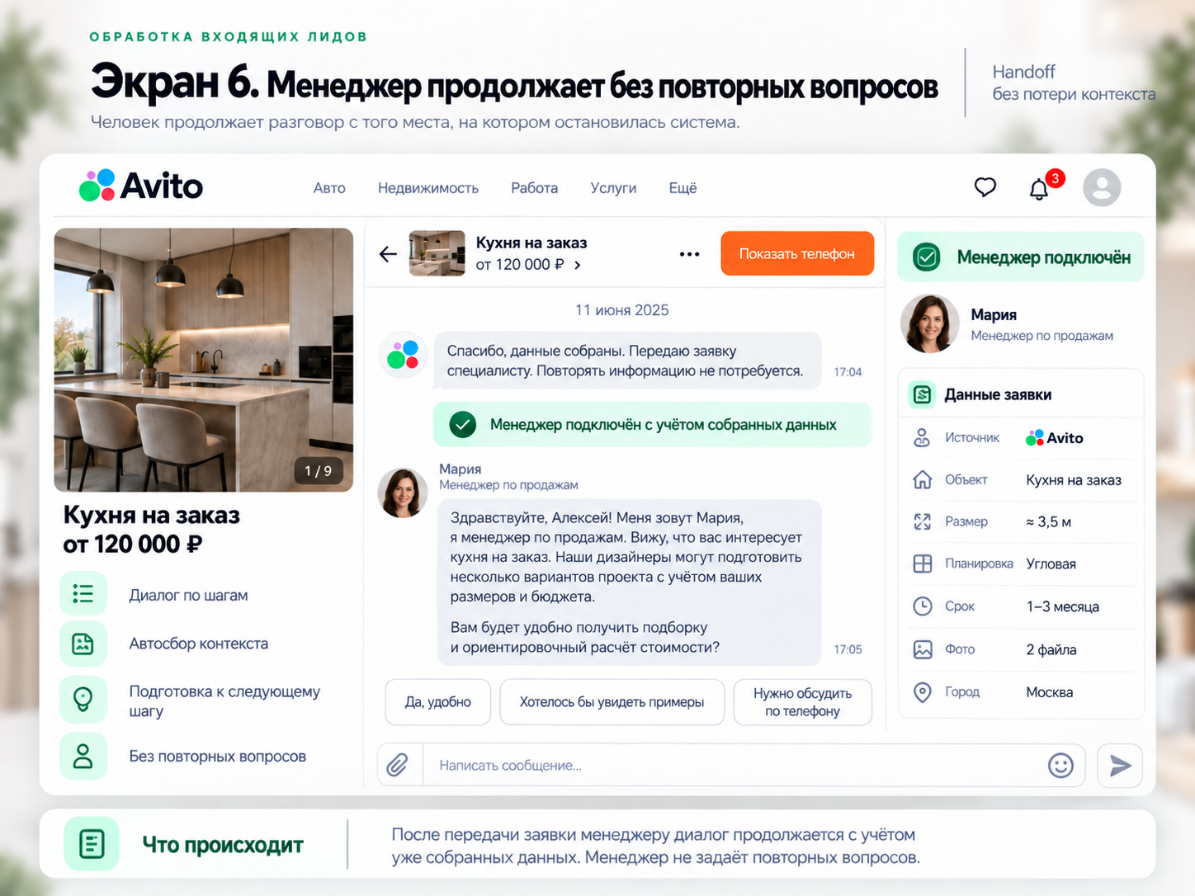
Task: Click the "Угловая" layout value
Action: click(x=1051, y=564)
